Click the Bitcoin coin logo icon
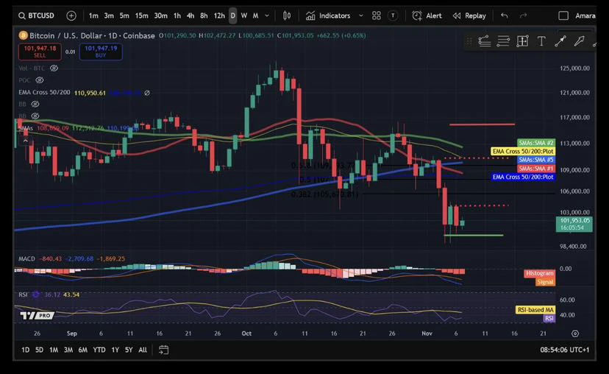The image size is (609, 374). pyautogui.click(x=23, y=35)
